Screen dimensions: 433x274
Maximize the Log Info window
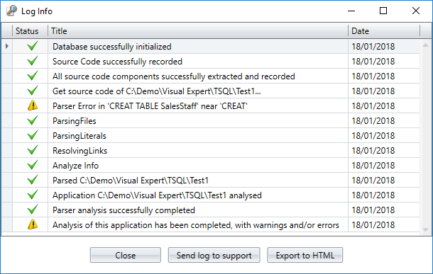(x=383, y=11)
